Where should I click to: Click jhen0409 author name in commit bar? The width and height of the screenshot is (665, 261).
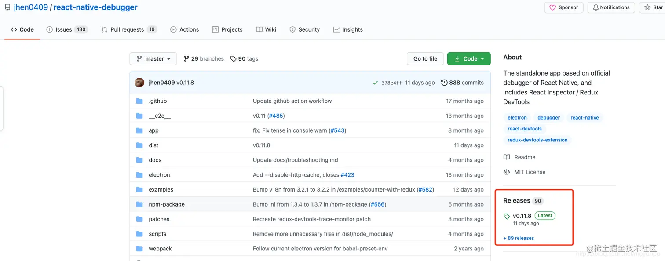pyautogui.click(x=161, y=83)
